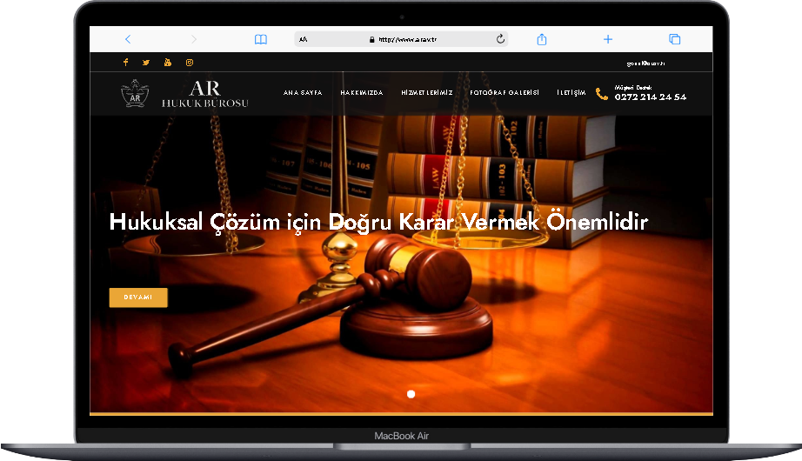Open the tab overview icon
The height and width of the screenshot is (461, 802).
click(674, 39)
